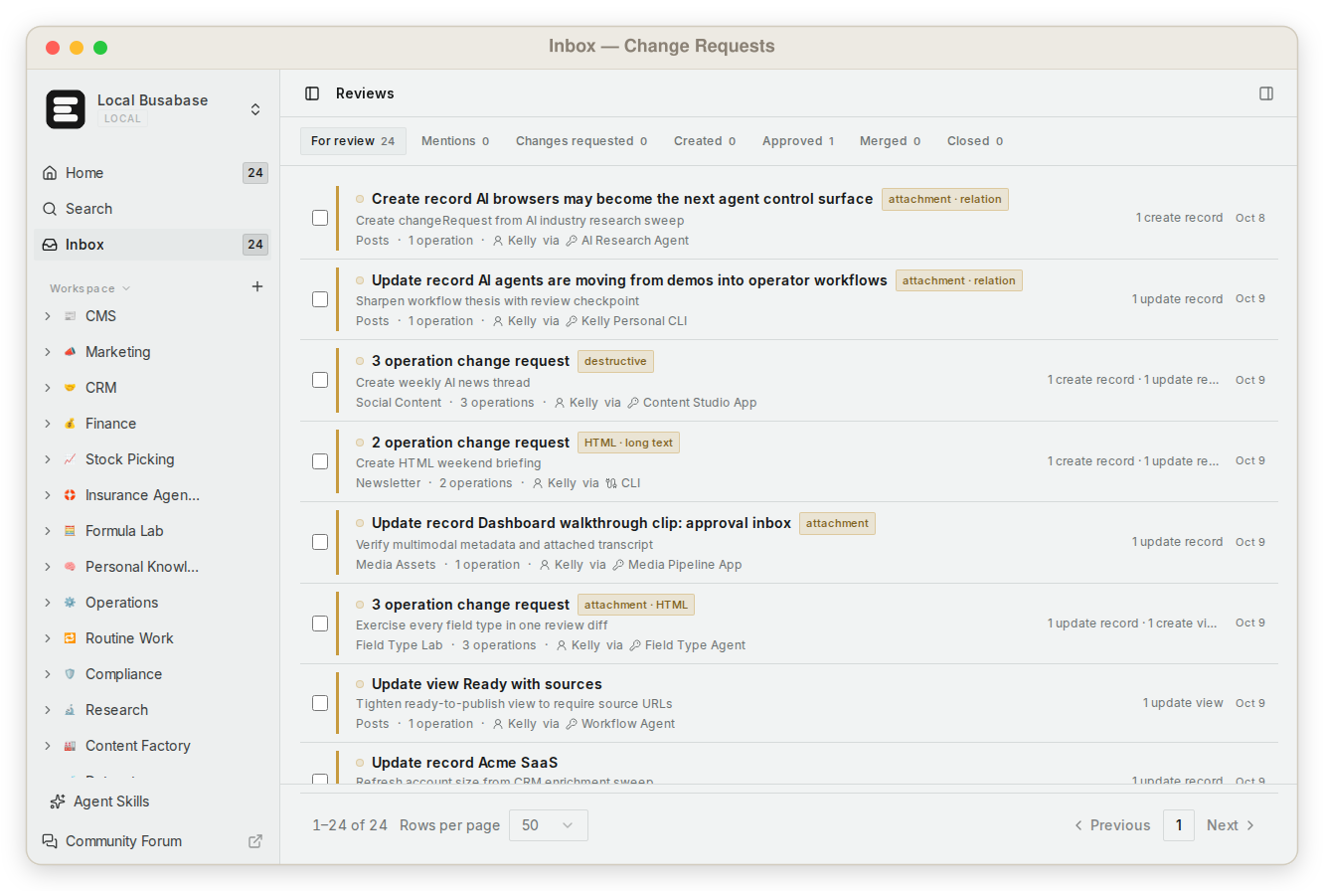Open the Merged tab
Image resolution: width=1324 pixels, height=891 pixels.
[891, 141]
